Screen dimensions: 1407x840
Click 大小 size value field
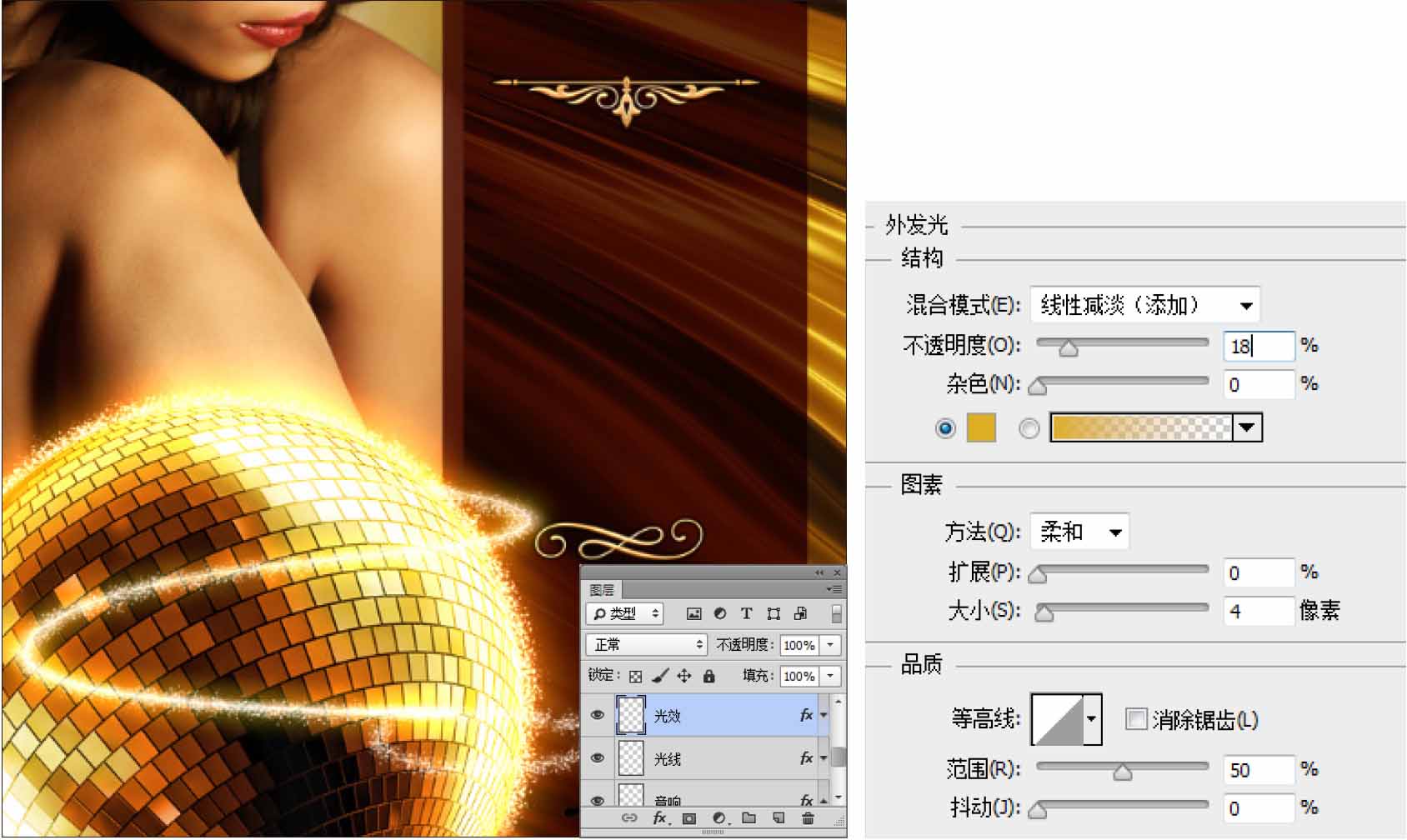1259,611
